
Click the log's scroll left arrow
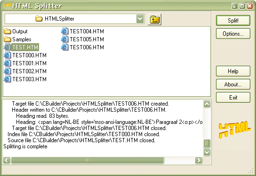click(7, 160)
